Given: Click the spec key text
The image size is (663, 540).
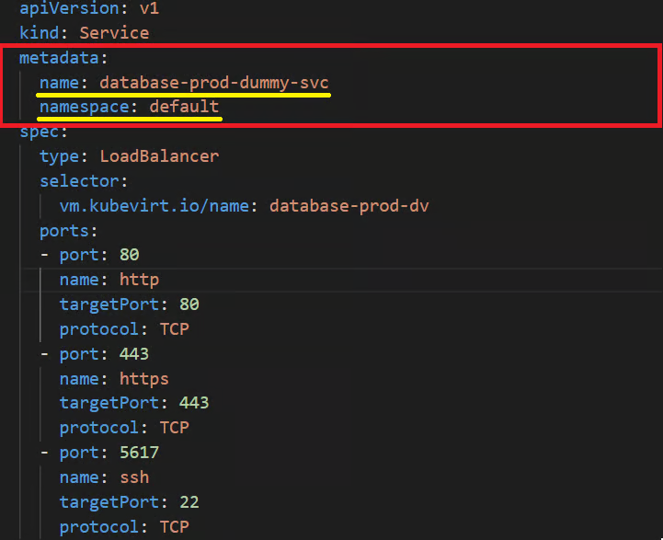Looking at the screenshot, I should pos(39,132).
